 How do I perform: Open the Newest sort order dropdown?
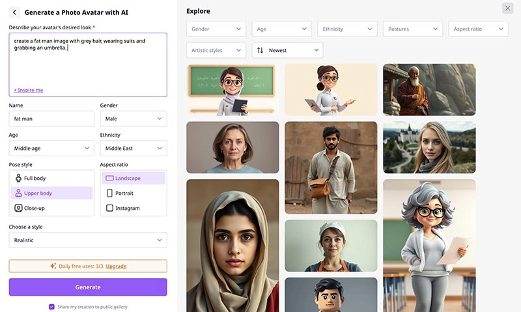[287, 50]
